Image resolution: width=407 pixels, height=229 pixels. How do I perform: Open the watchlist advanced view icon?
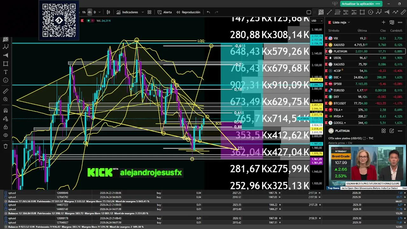[392, 22]
